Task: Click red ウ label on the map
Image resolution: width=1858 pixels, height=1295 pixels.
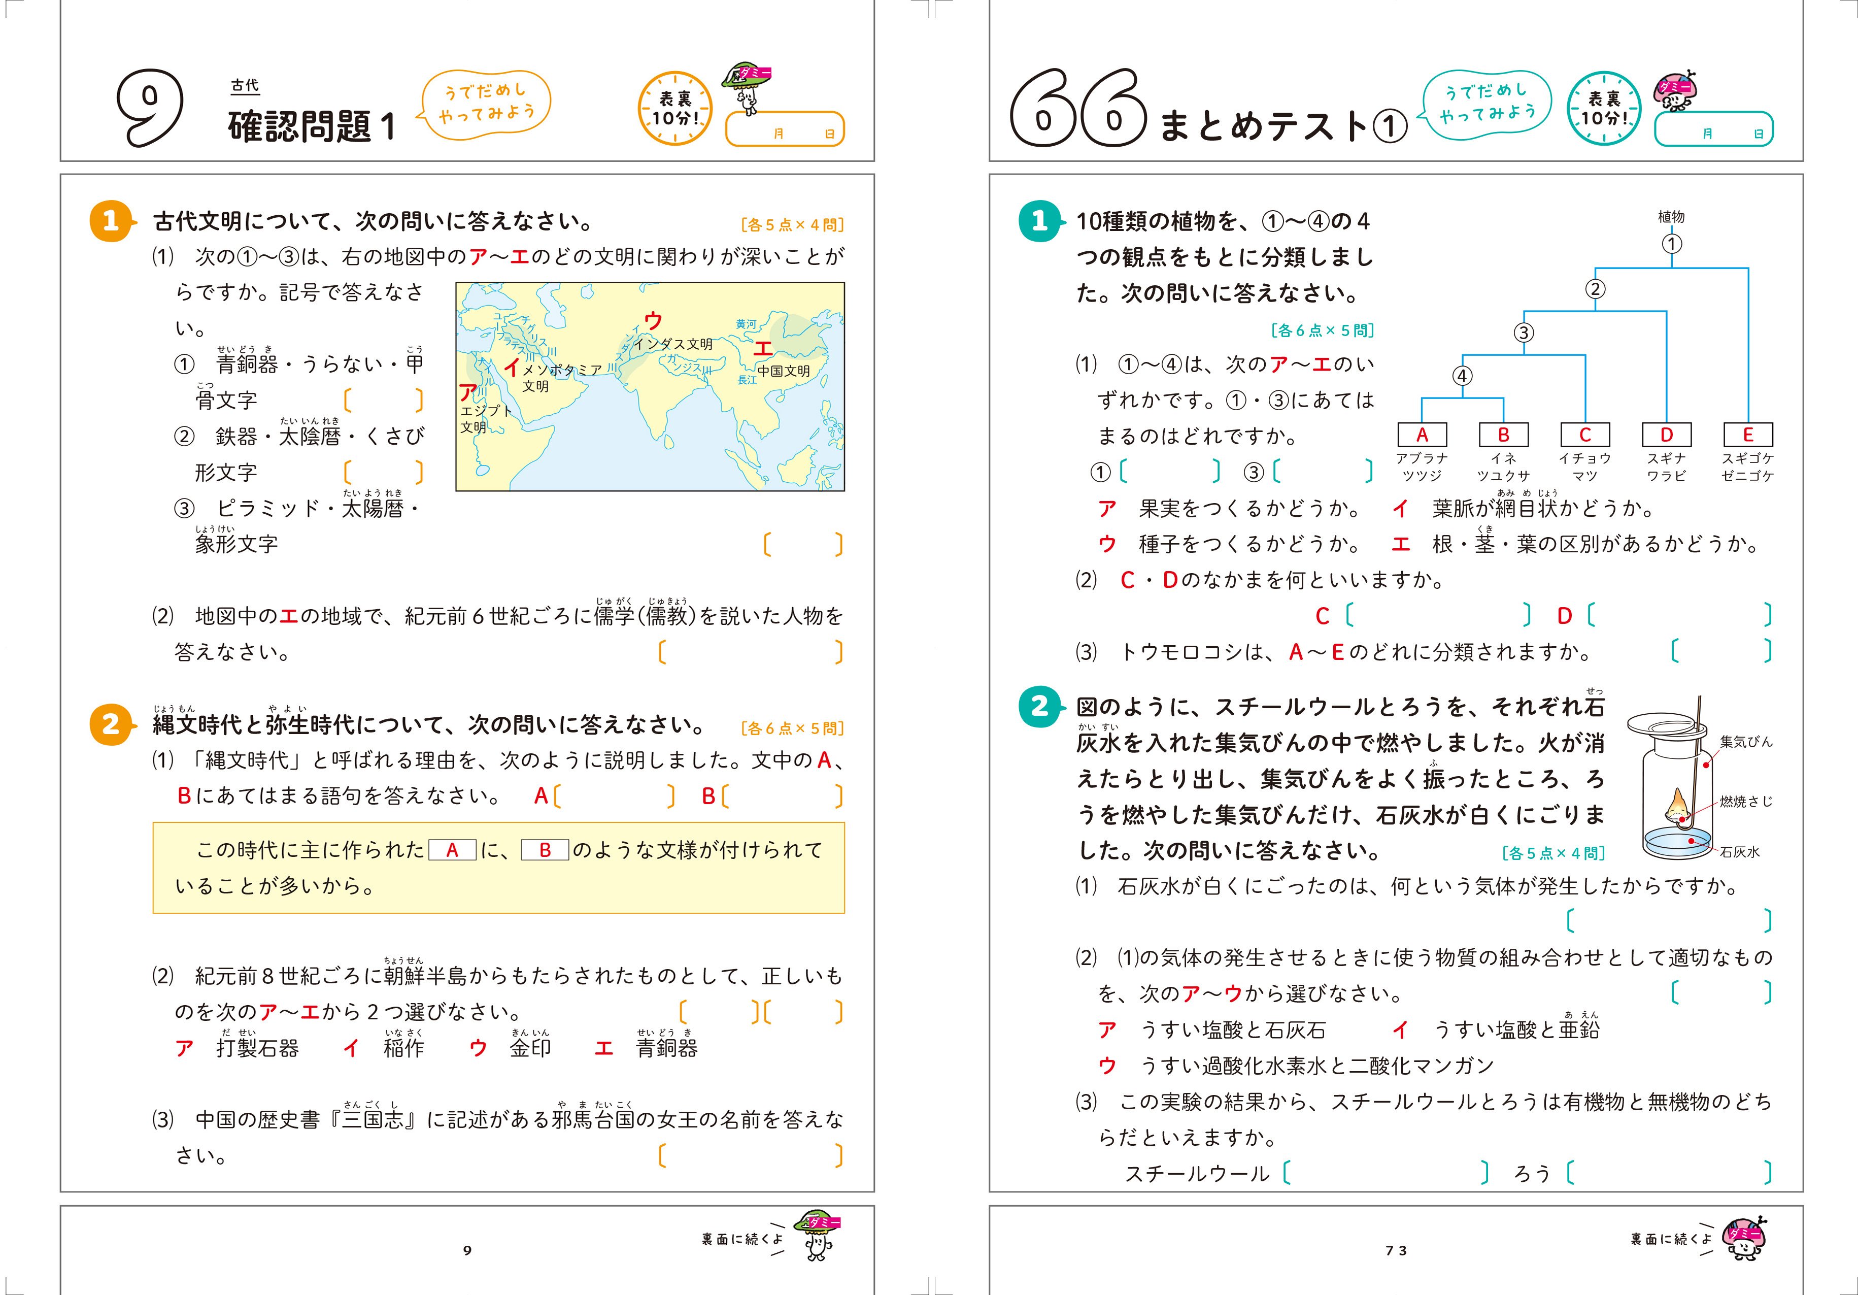Action: pyautogui.click(x=653, y=320)
